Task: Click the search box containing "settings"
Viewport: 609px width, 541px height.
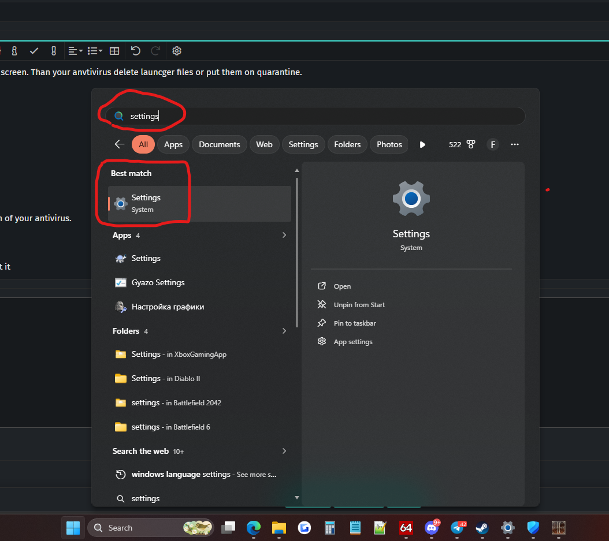Action: (324, 116)
